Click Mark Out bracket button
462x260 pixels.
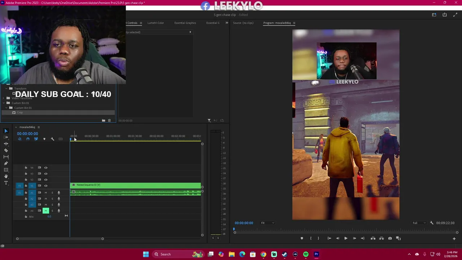point(318,238)
